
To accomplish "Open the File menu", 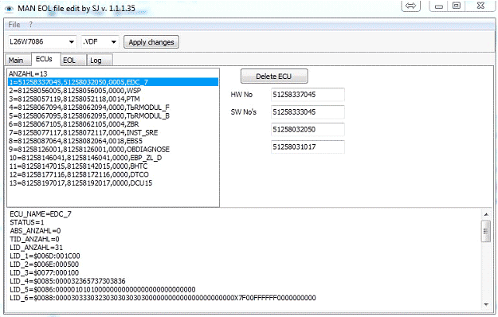I will pos(14,25).
